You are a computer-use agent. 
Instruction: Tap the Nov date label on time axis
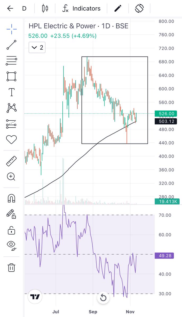[x=130, y=312]
